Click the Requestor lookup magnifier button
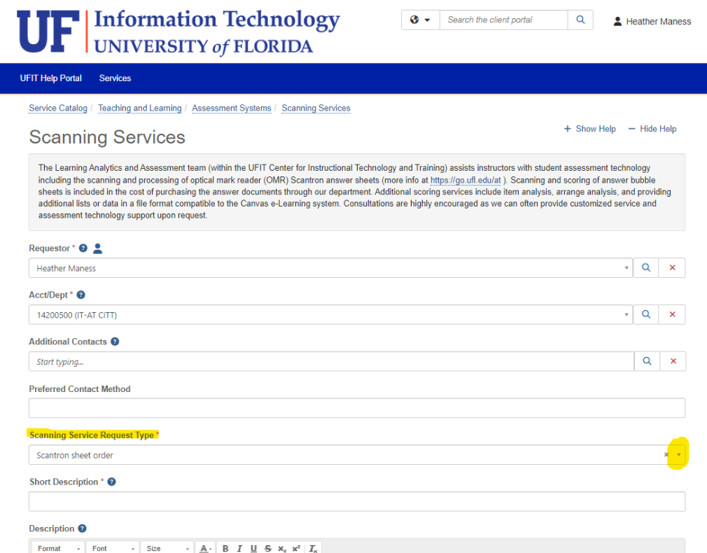The image size is (707, 553). pyautogui.click(x=646, y=268)
